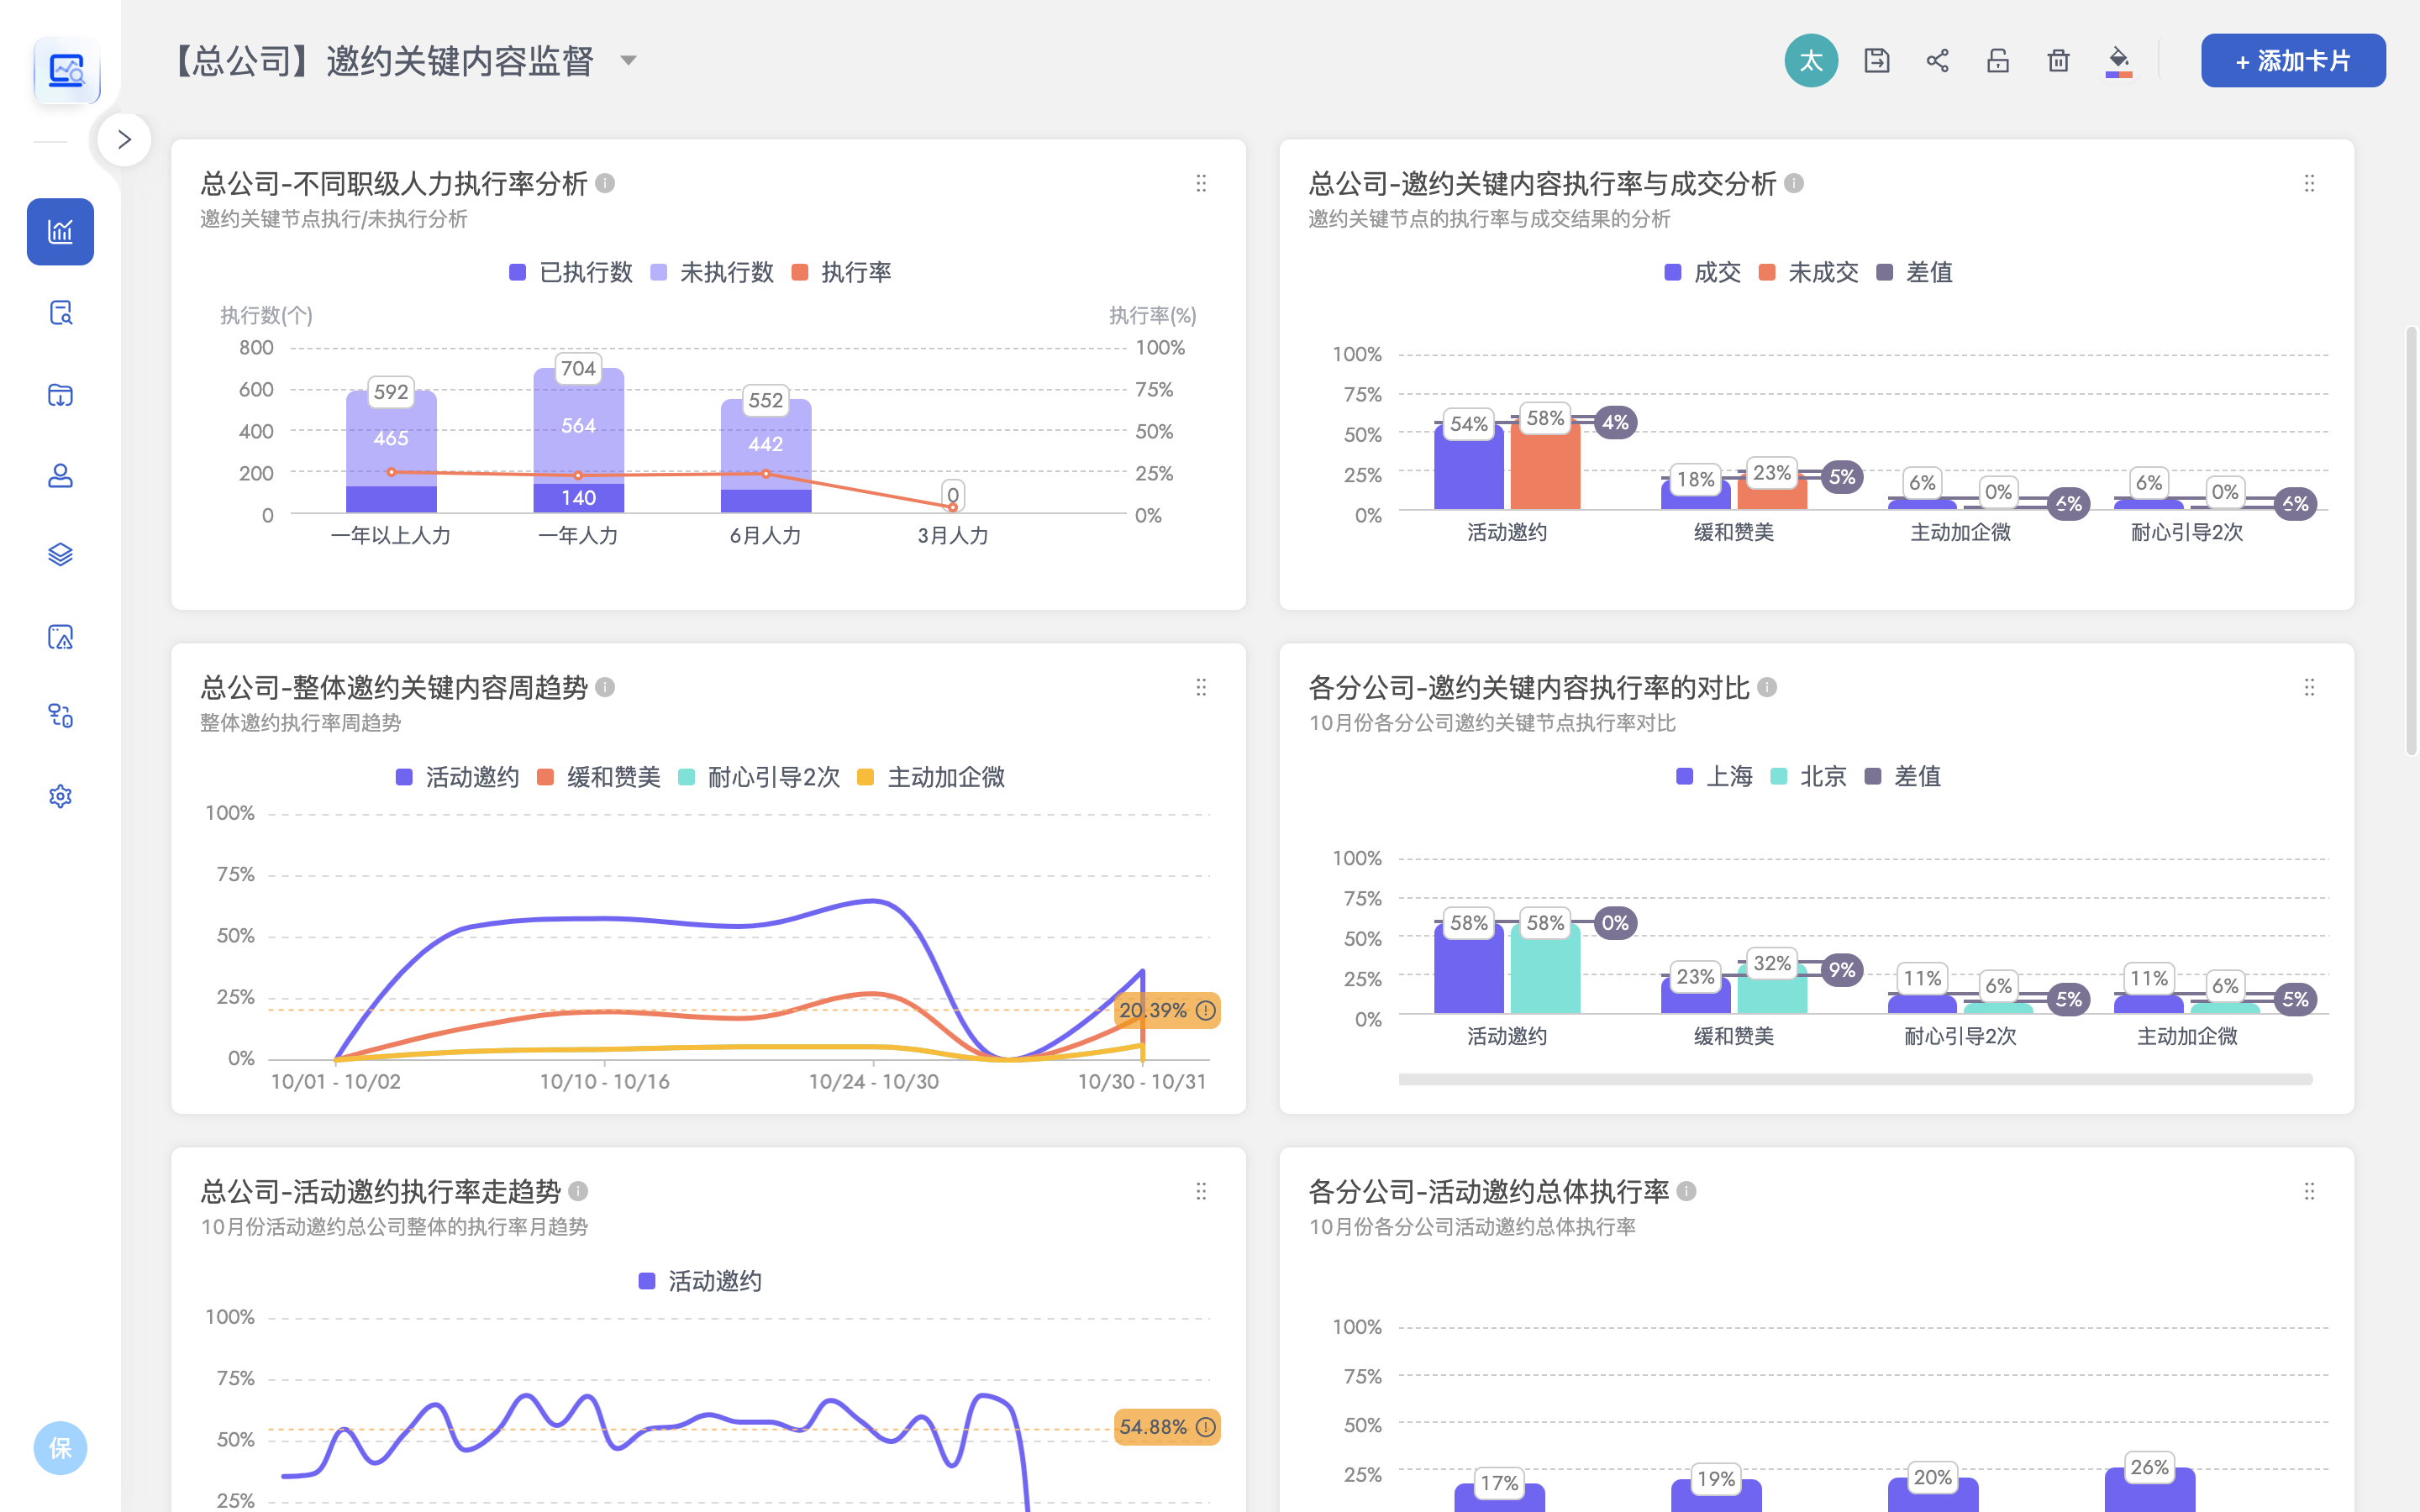Image resolution: width=2420 pixels, height=1512 pixels.
Task: Click the 太 user avatar
Action: 1811,61
